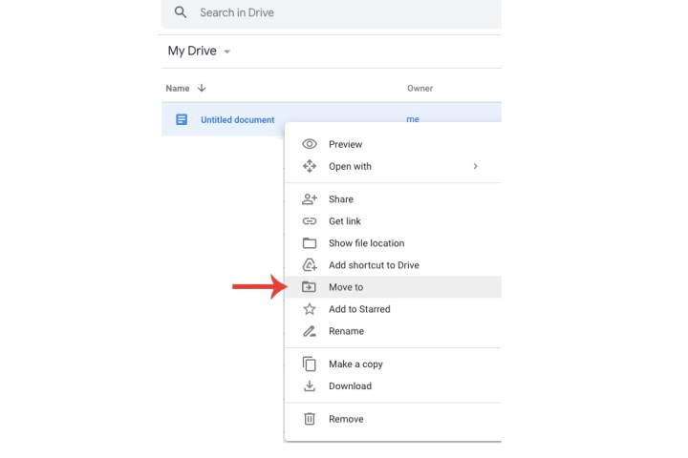The height and width of the screenshot is (458, 688).
Task: Reverse sort using the Name arrow
Action: tap(202, 88)
